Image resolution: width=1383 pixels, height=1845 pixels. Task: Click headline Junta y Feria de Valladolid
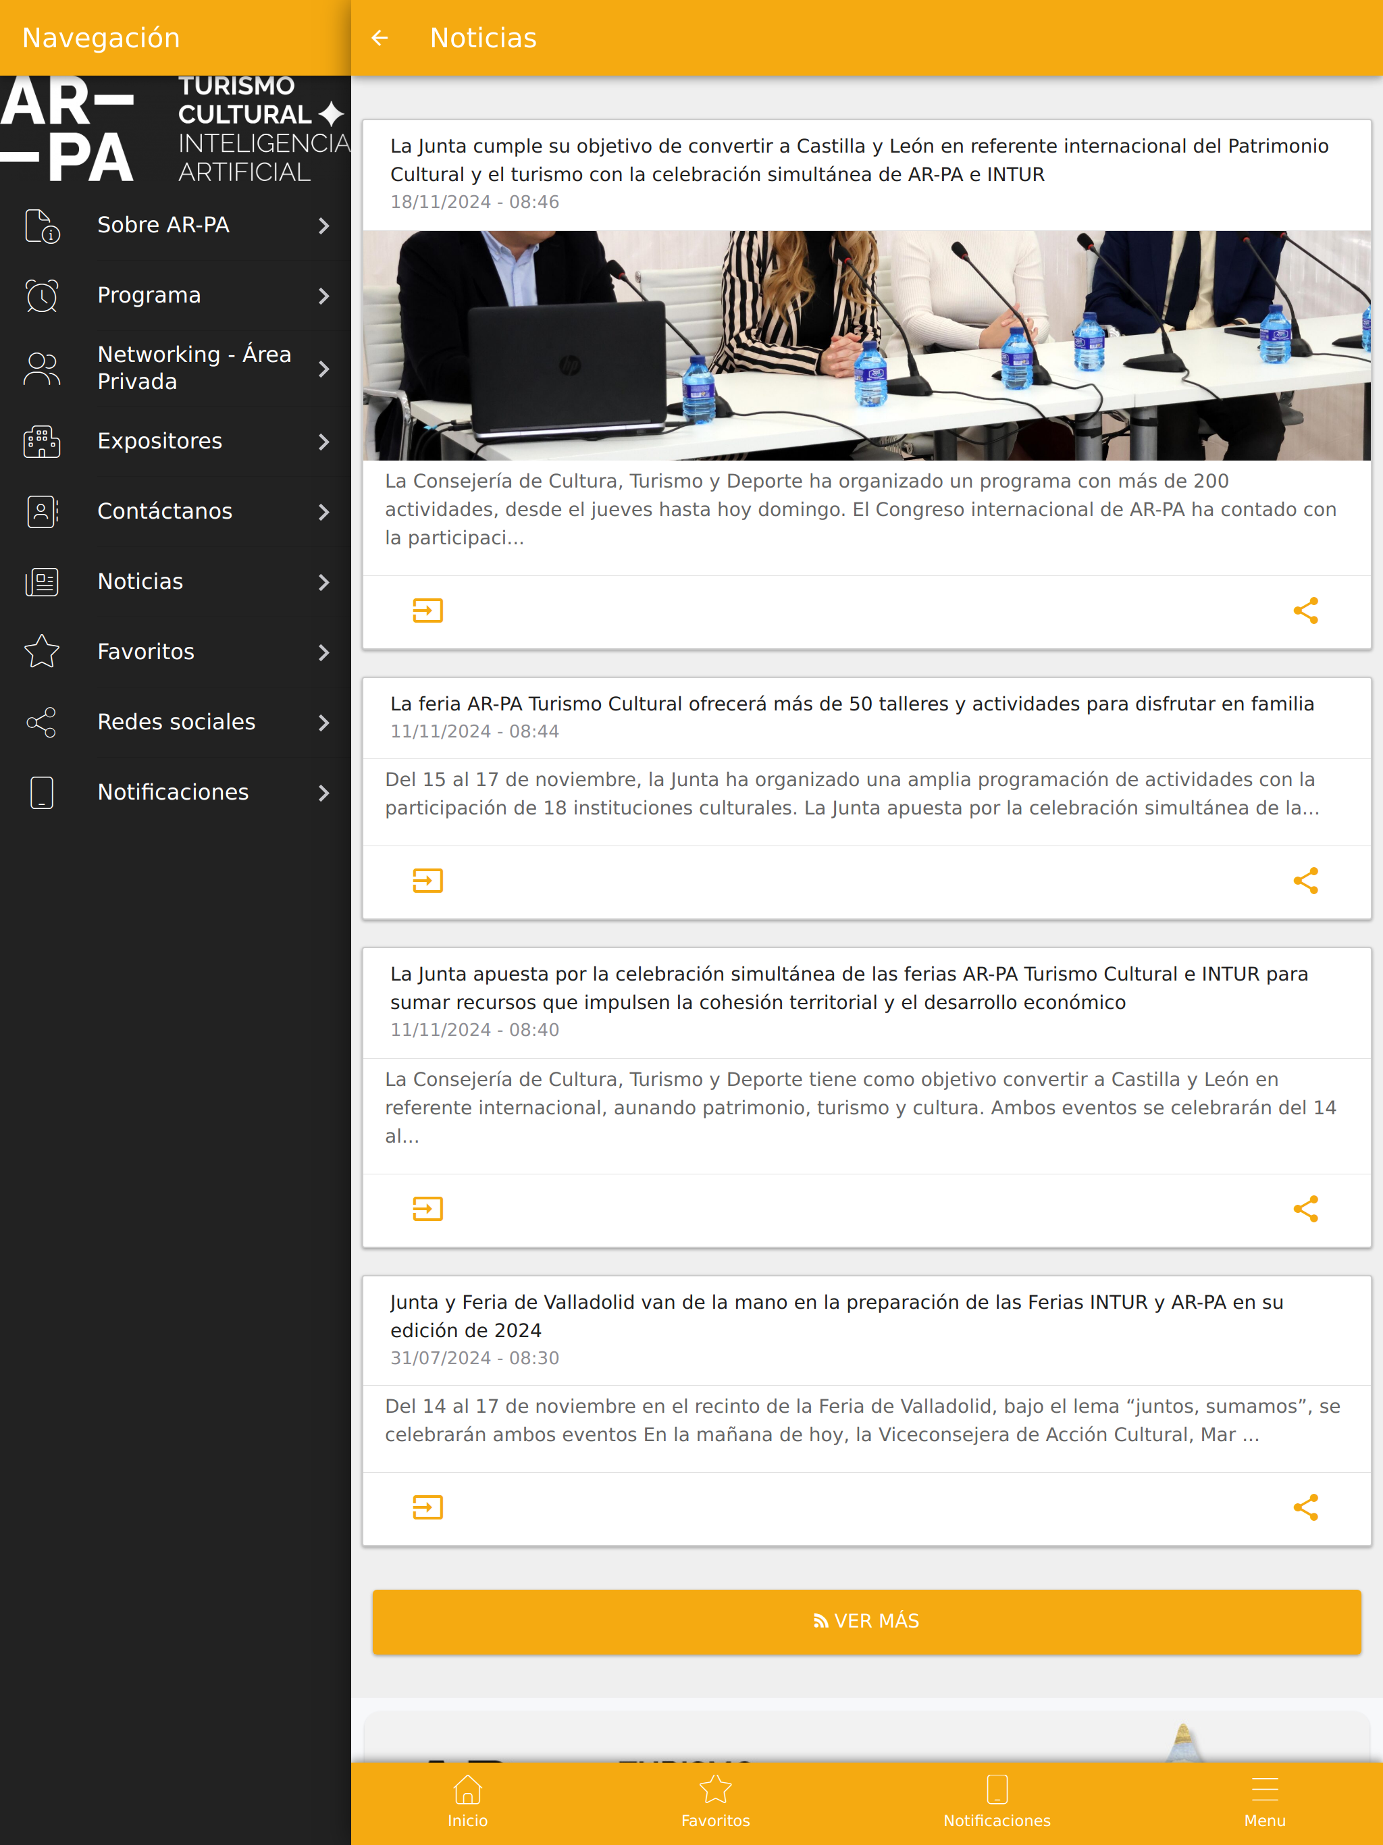pos(837,1316)
